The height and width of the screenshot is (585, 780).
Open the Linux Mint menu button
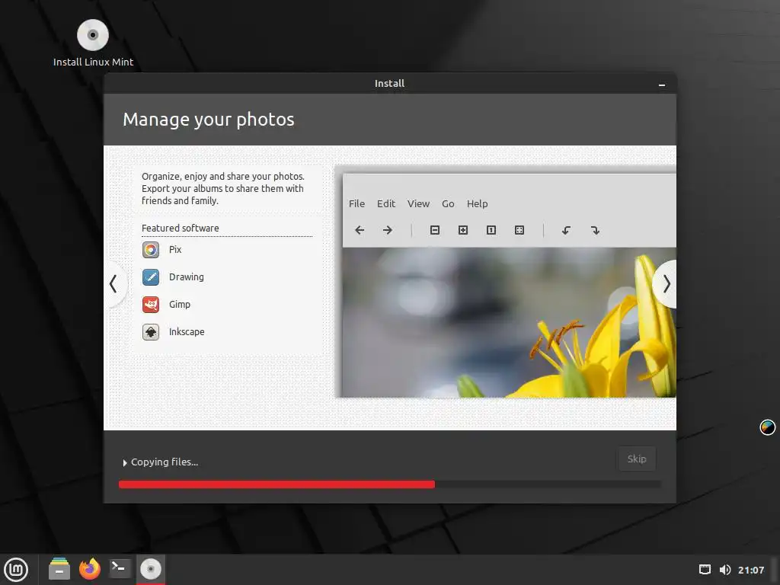16,570
